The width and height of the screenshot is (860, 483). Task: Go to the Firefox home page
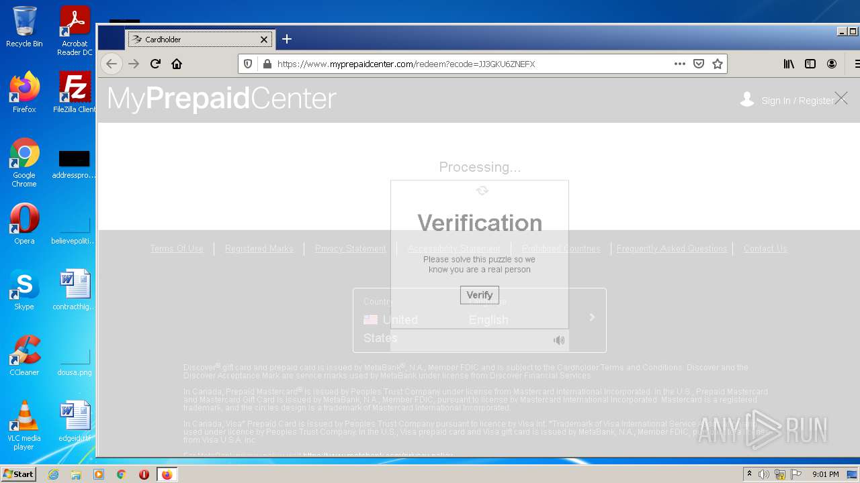coord(177,64)
